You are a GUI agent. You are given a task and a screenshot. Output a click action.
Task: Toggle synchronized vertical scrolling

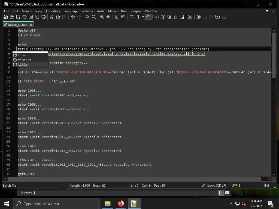pos(117,17)
